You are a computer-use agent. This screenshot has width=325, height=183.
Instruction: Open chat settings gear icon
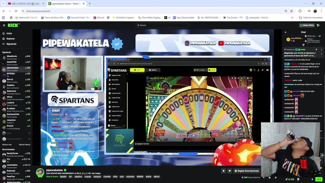click(312, 179)
